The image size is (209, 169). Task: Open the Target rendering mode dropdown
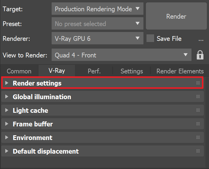pos(98,9)
